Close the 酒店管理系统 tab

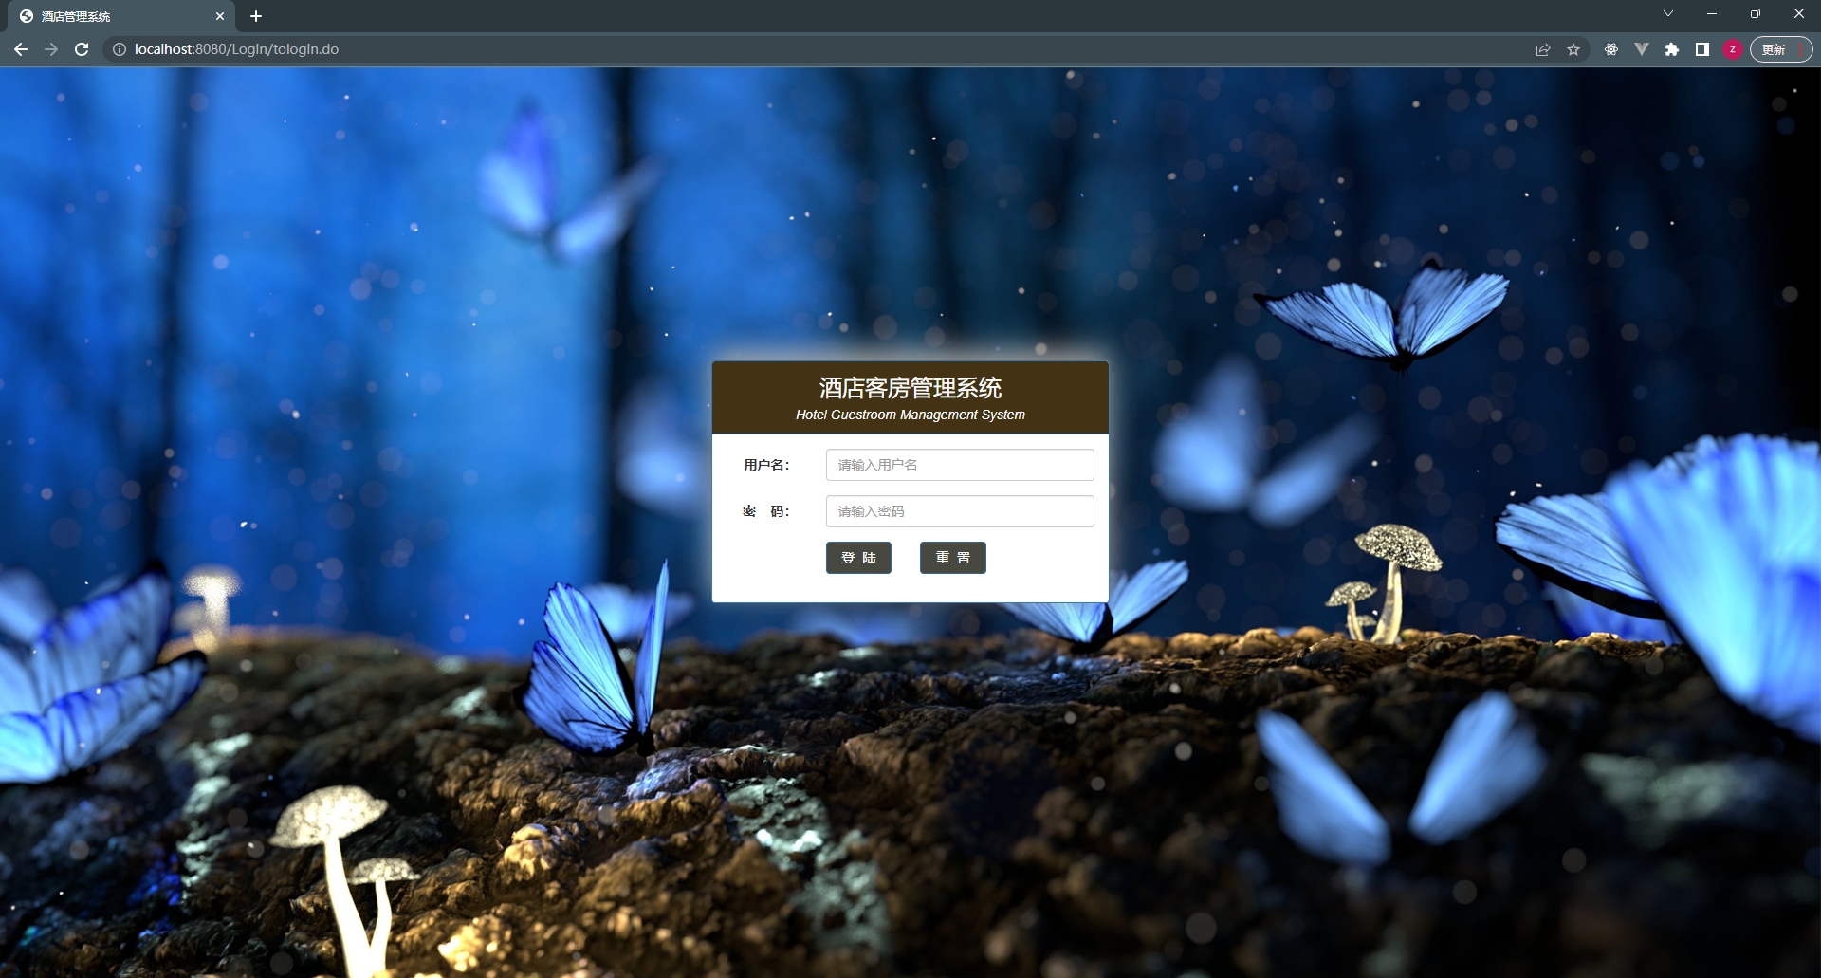click(x=220, y=16)
